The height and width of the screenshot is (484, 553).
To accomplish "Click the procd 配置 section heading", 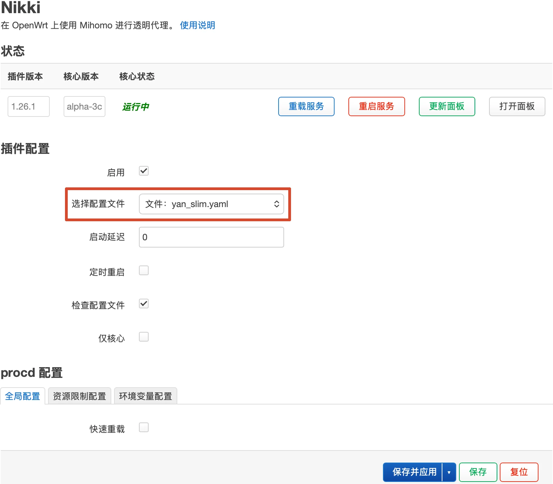I will [31, 373].
